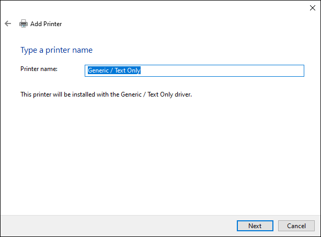Go back using the left arrow icon
The height and width of the screenshot is (237, 321).
pyautogui.click(x=8, y=23)
